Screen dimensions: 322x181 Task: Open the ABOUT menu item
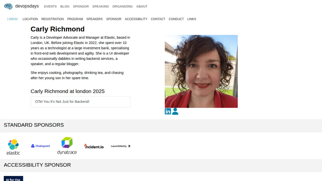click(142, 6)
